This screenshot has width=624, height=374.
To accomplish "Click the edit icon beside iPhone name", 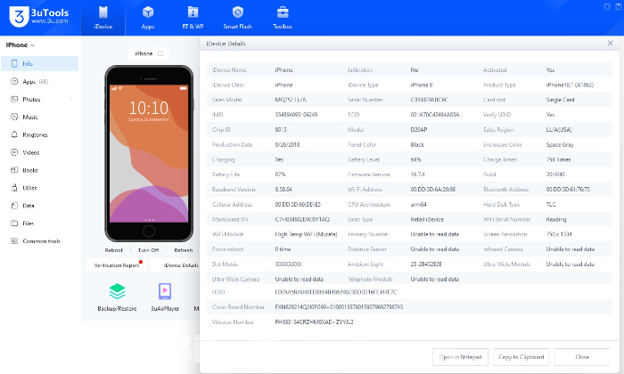I will (160, 53).
